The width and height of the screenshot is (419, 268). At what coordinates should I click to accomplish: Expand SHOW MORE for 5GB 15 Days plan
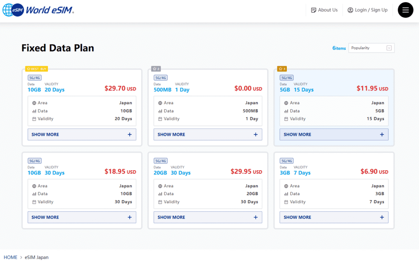pos(333,135)
